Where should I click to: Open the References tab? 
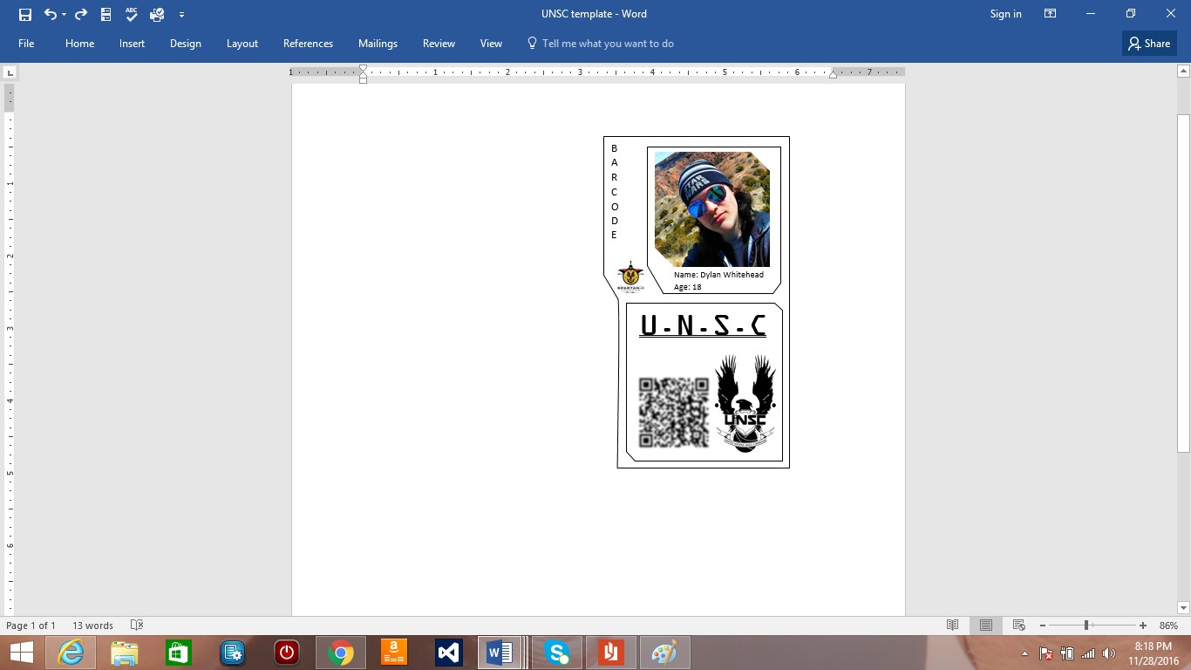coord(308,44)
